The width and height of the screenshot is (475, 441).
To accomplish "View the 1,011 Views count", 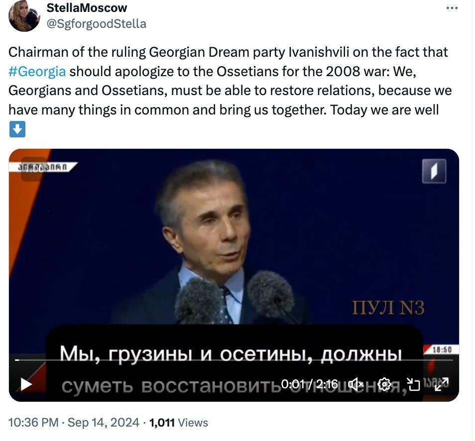I will 179,423.
